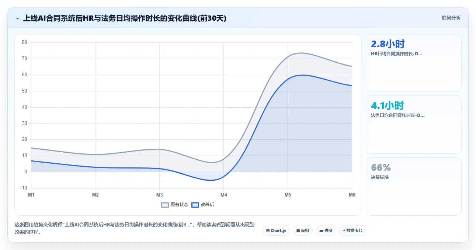This screenshot has width=476, height=250.
Task: Click the 决策标准 label
Action: coord(380,177)
